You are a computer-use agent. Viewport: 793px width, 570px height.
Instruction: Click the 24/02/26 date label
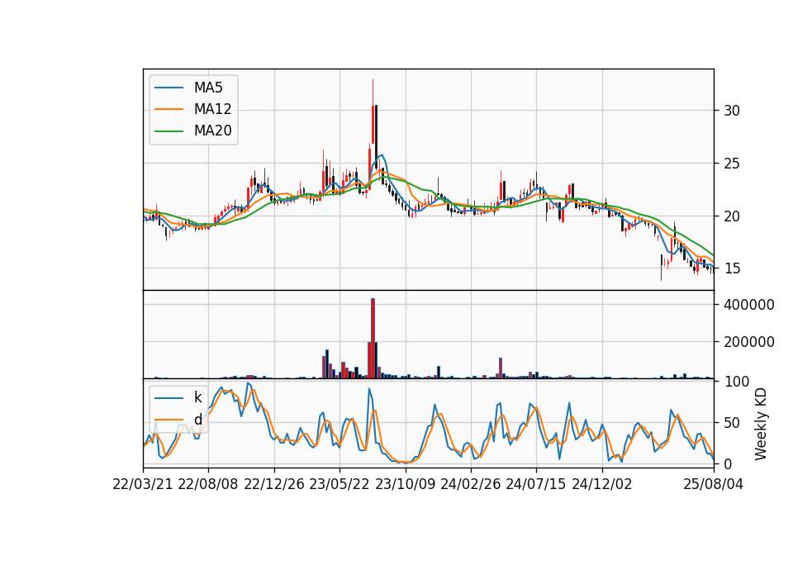(470, 484)
